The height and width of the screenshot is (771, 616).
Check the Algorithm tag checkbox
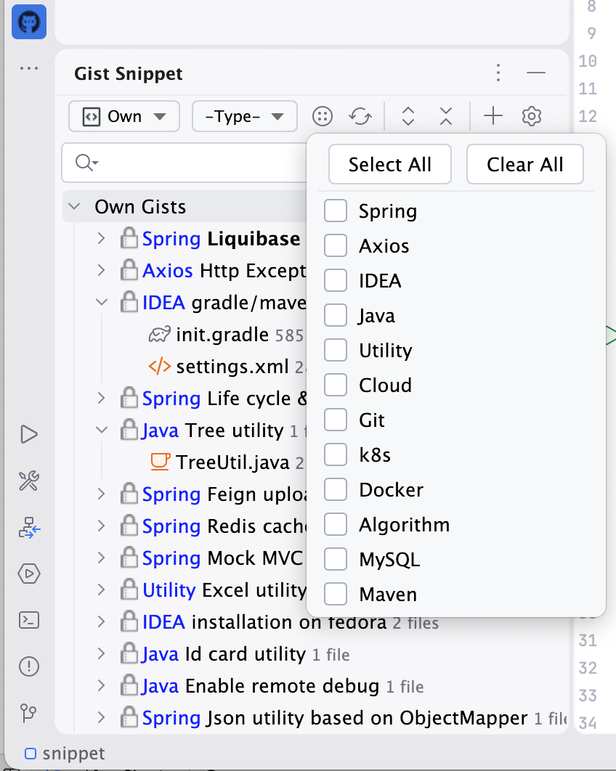pyautogui.click(x=336, y=525)
